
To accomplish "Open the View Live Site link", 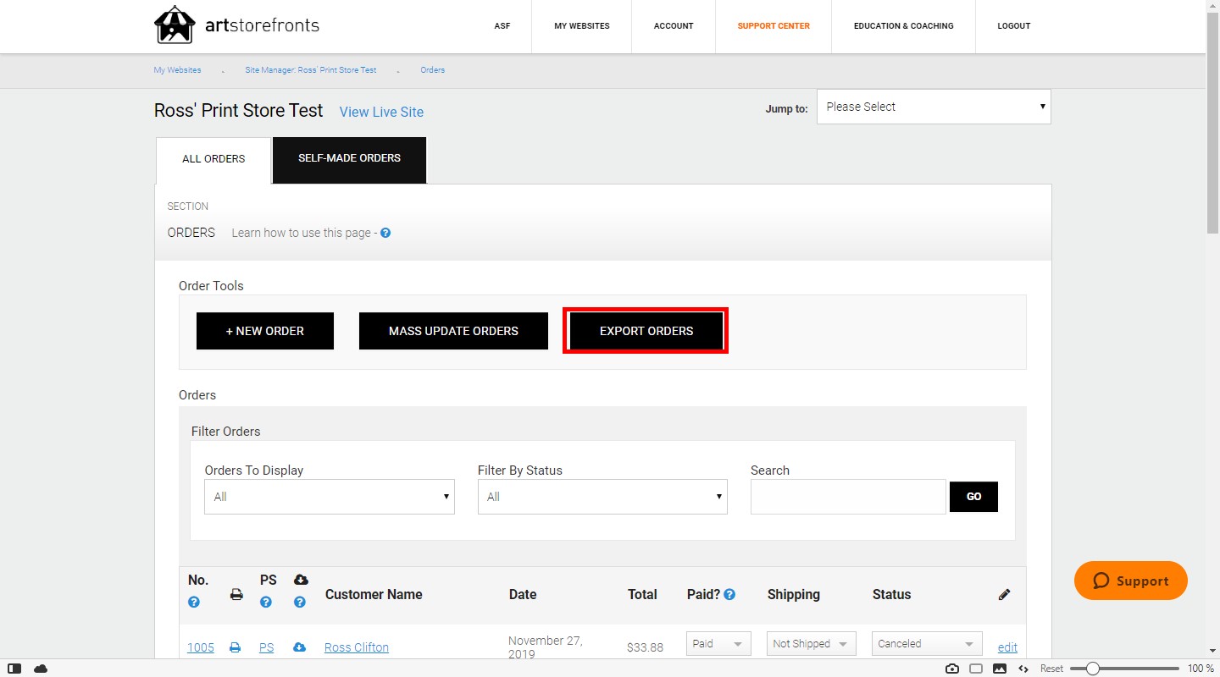I will tap(381, 112).
